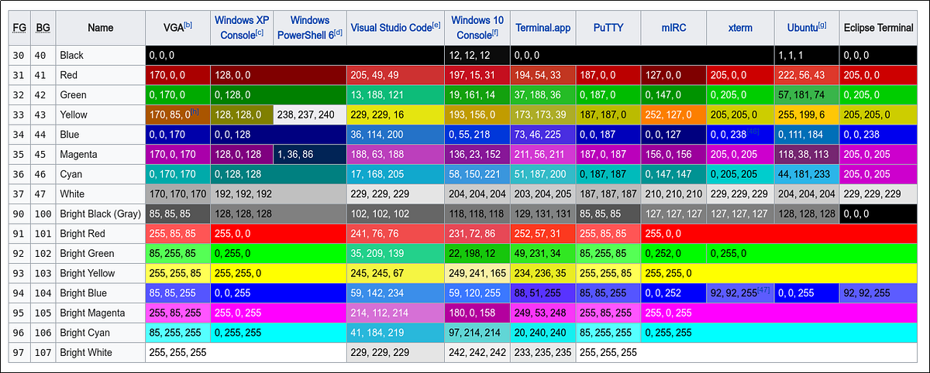Pick Windows 10 Console Blue swatch 0, 55, 218
The height and width of the screenshot is (373, 930).
coord(477,135)
